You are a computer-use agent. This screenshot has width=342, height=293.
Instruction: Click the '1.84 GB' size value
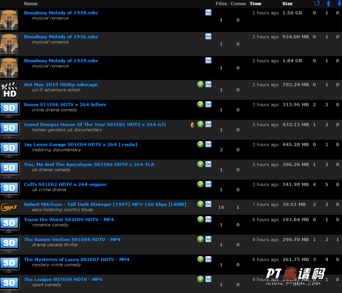pos(292,61)
